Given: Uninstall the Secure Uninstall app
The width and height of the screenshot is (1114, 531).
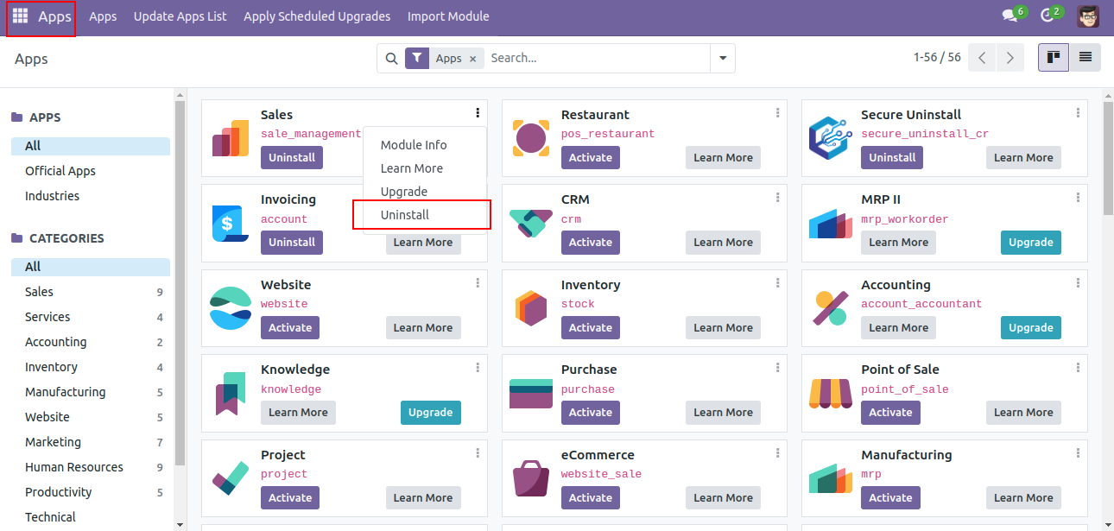Looking at the screenshot, I should (x=892, y=158).
